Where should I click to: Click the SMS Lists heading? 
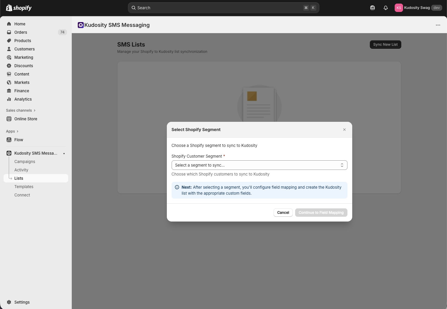(x=131, y=44)
